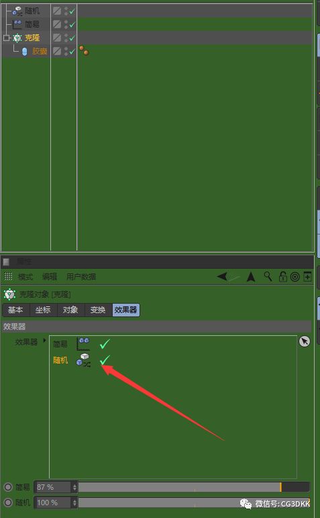Screen dimensions: 320x518
Task: Switch to the 变换 tab
Action: pos(99,310)
